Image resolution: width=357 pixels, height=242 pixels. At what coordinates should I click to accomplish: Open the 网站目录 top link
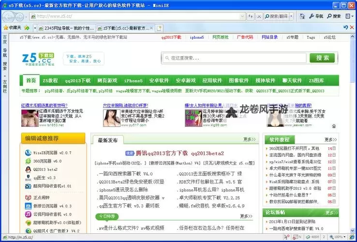pos(269,37)
